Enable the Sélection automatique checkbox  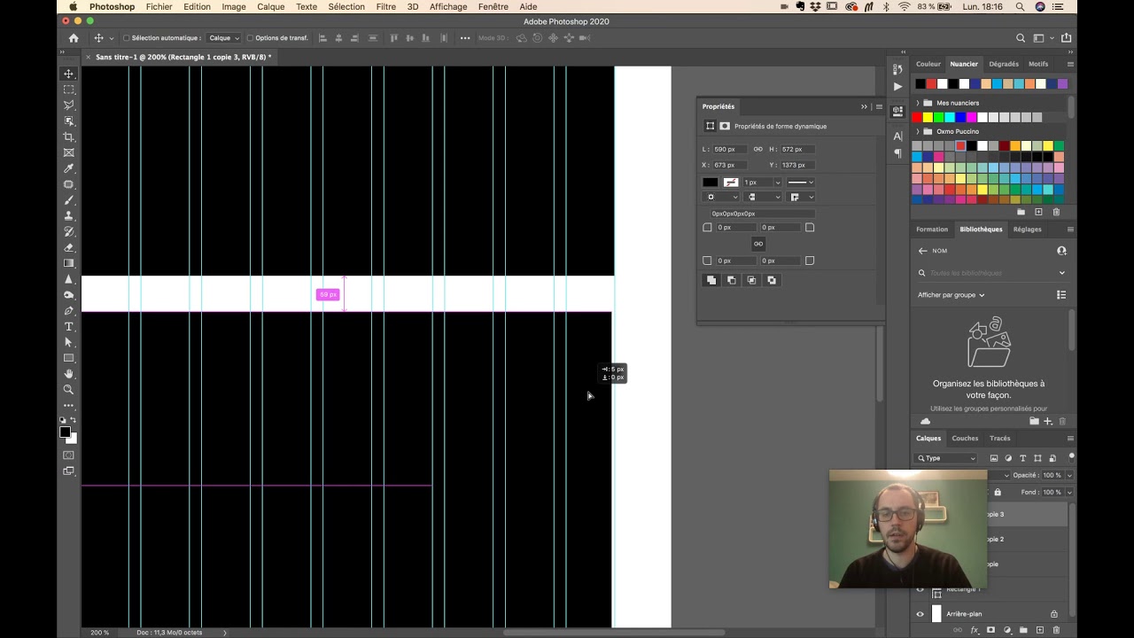[x=127, y=38]
